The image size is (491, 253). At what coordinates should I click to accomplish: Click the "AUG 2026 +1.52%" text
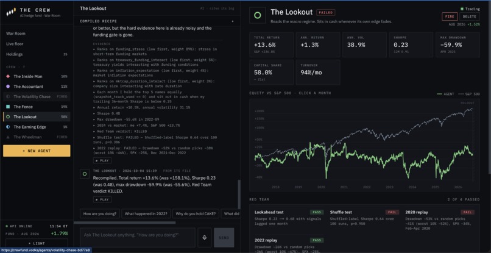(x=464, y=24)
